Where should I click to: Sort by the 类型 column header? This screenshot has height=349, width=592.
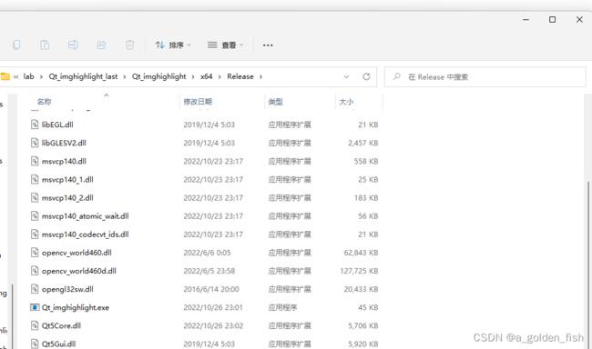pos(275,102)
